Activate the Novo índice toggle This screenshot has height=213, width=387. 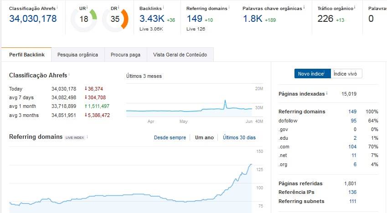(312, 73)
